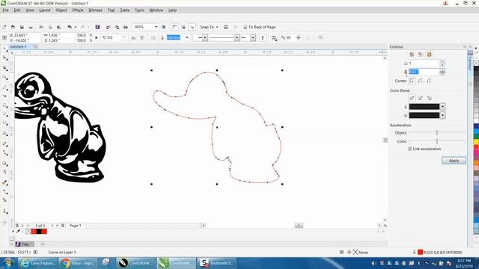Select the Pick tool in the toolbox

pos(5,49)
